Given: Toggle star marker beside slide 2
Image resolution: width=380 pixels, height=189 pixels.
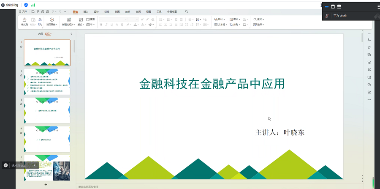Looking at the screenshot, I should tap(21, 75).
